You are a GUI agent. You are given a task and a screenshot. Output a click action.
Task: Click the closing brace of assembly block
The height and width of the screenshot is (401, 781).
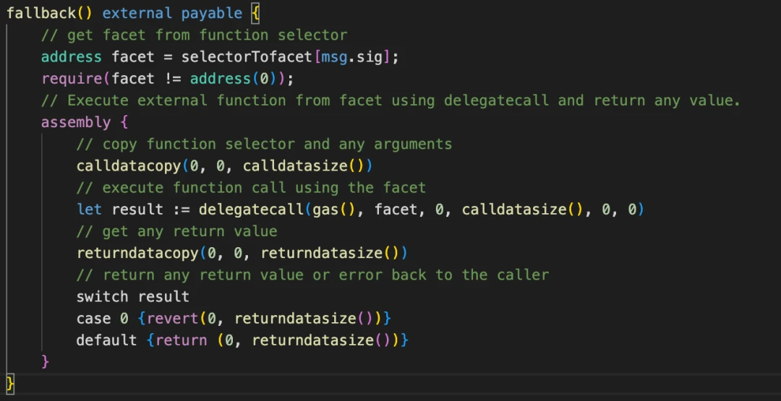(x=46, y=361)
